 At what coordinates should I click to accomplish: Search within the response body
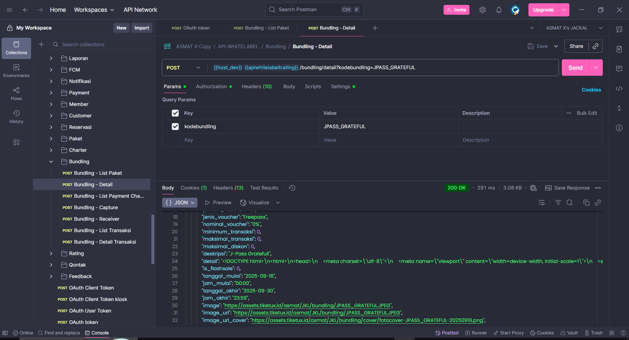tap(570, 203)
